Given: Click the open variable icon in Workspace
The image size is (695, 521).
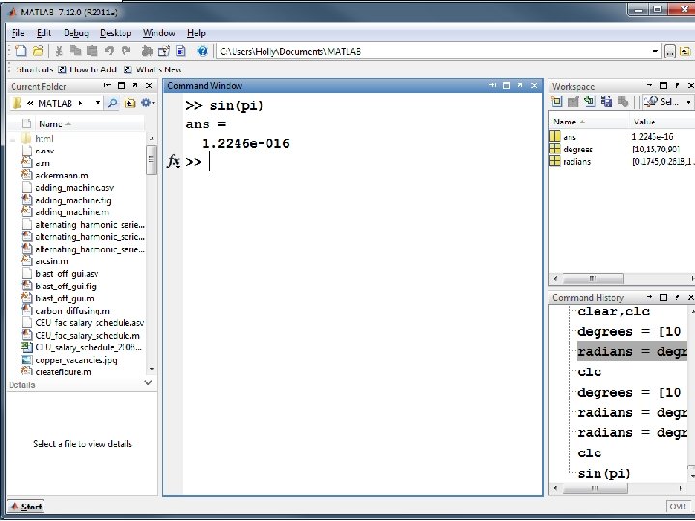Looking at the screenshot, I should point(573,101).
